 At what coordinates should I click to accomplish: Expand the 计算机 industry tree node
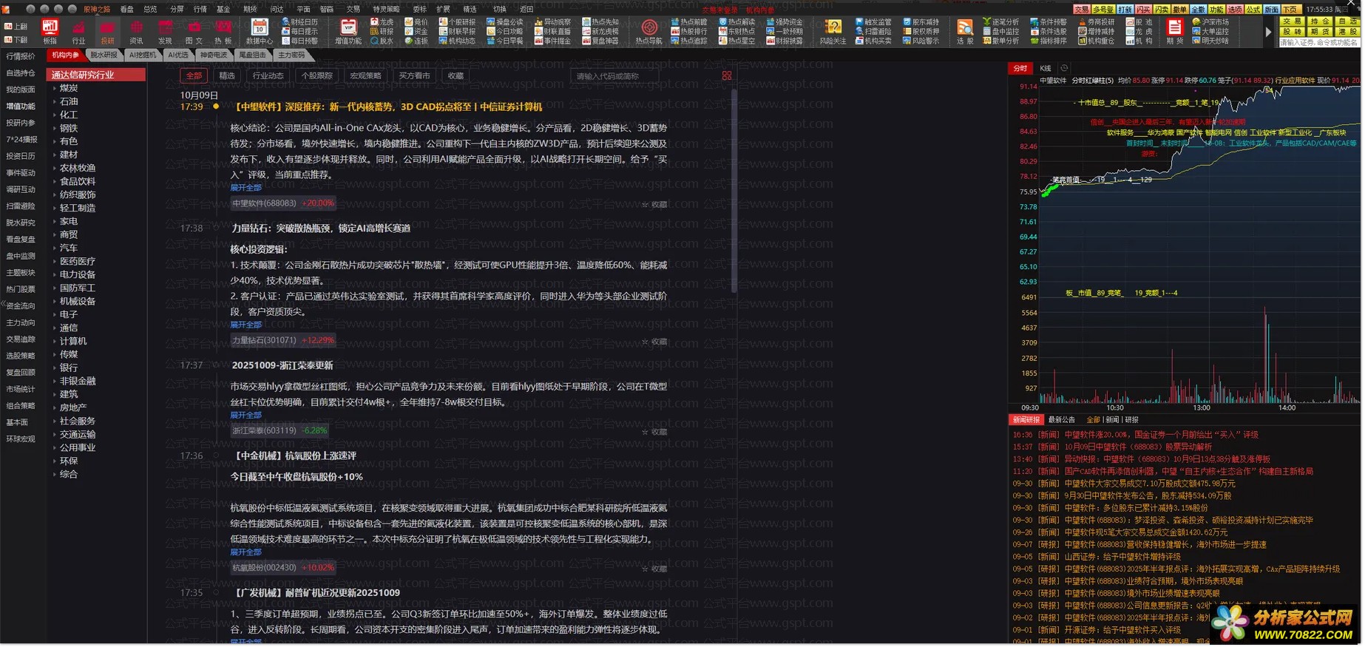tap(55, 341)
